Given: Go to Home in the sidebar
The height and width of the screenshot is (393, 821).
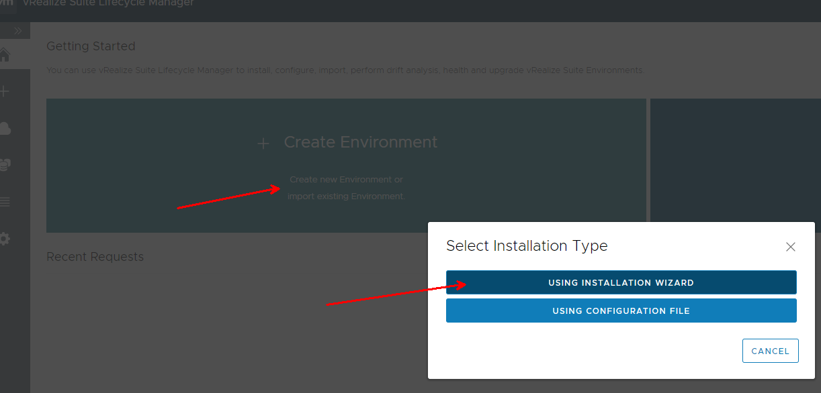Looking at the screenshot, I should click(x=5, y=55).
